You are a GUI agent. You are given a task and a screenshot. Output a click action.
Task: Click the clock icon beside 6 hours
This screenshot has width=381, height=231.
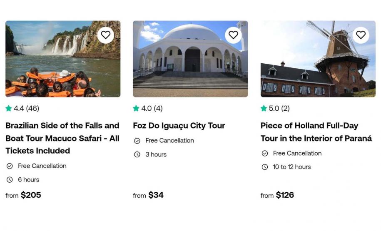10,180
